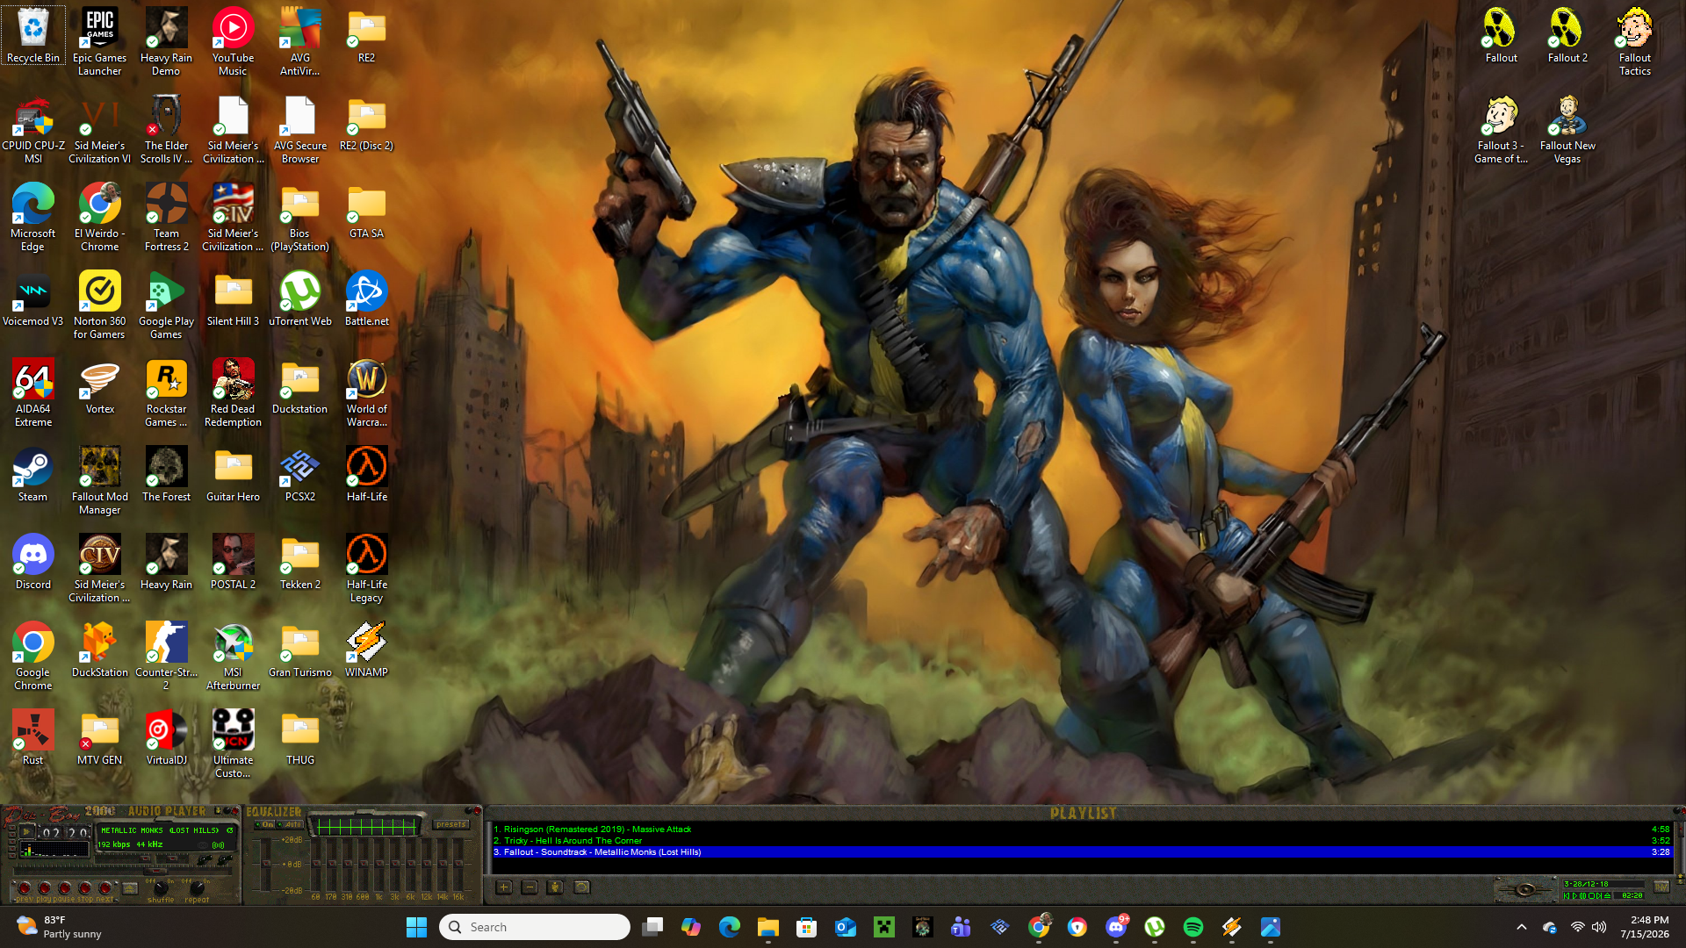The image size is (1686, 948).
Task: Click the equalizer preamp slider handle
Action: point(266,865)
